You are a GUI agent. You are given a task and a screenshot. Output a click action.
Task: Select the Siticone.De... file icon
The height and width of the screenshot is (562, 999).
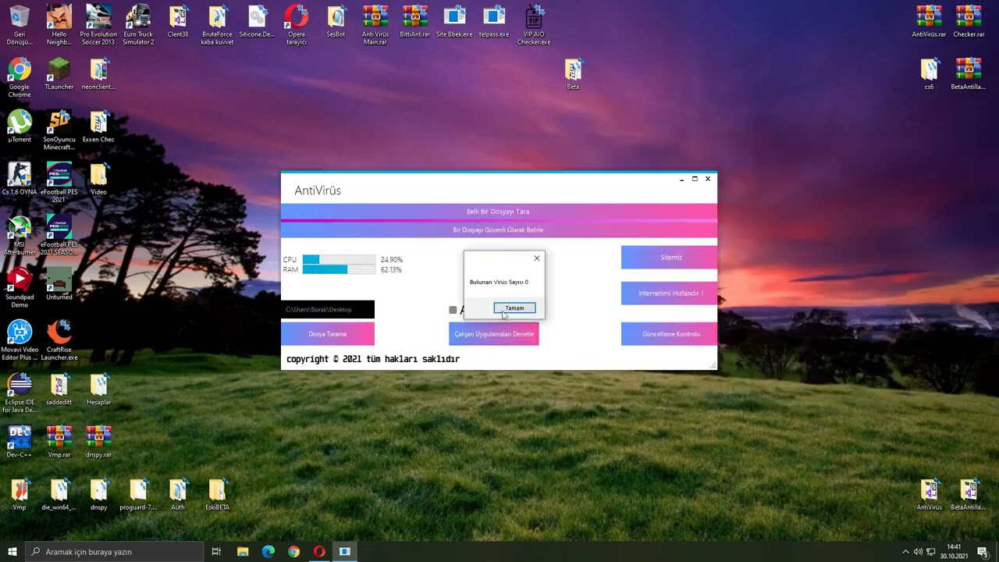coord(257,22)
